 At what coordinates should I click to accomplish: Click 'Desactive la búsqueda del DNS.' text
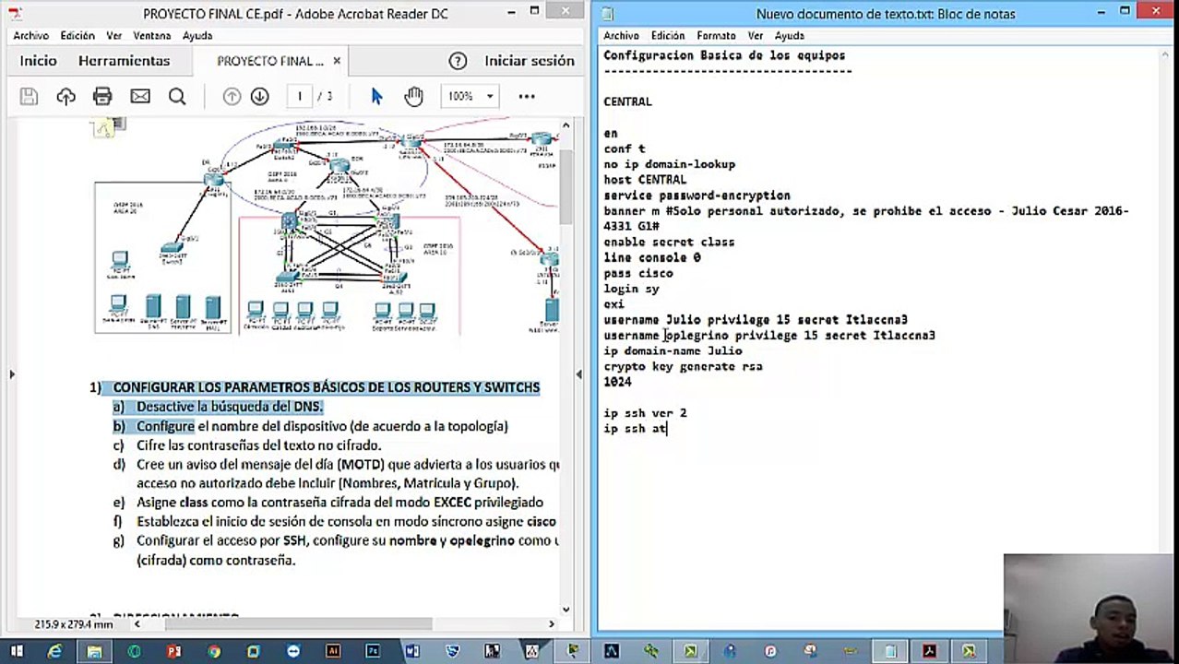coord(230,407)
